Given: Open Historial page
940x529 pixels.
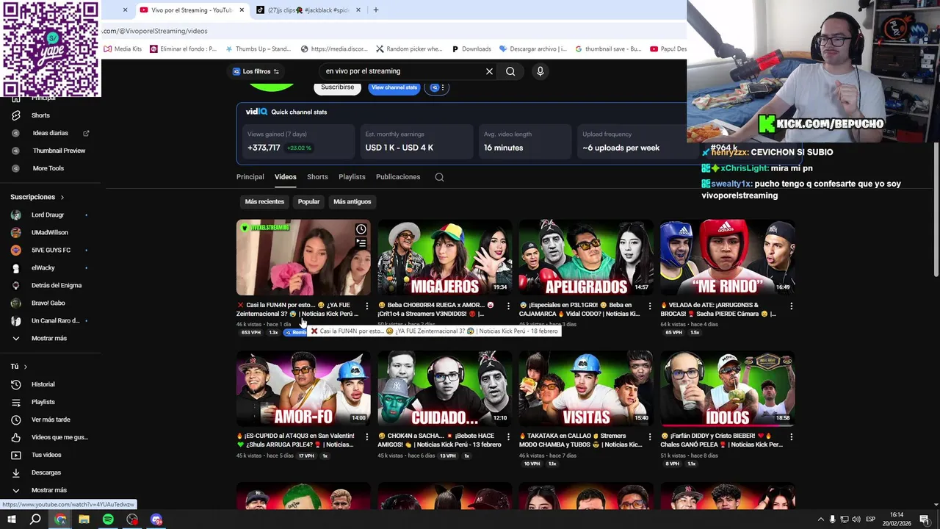Looking at the screenshot, I should [x=43, y=384].
